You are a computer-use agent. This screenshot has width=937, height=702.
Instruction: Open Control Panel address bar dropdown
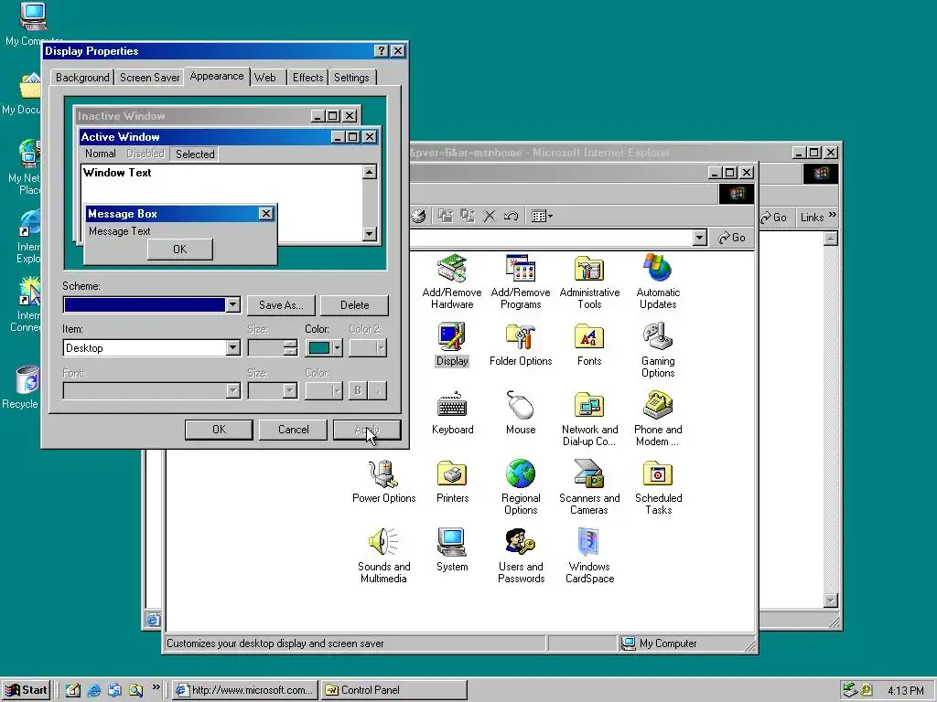click(700, 239)
